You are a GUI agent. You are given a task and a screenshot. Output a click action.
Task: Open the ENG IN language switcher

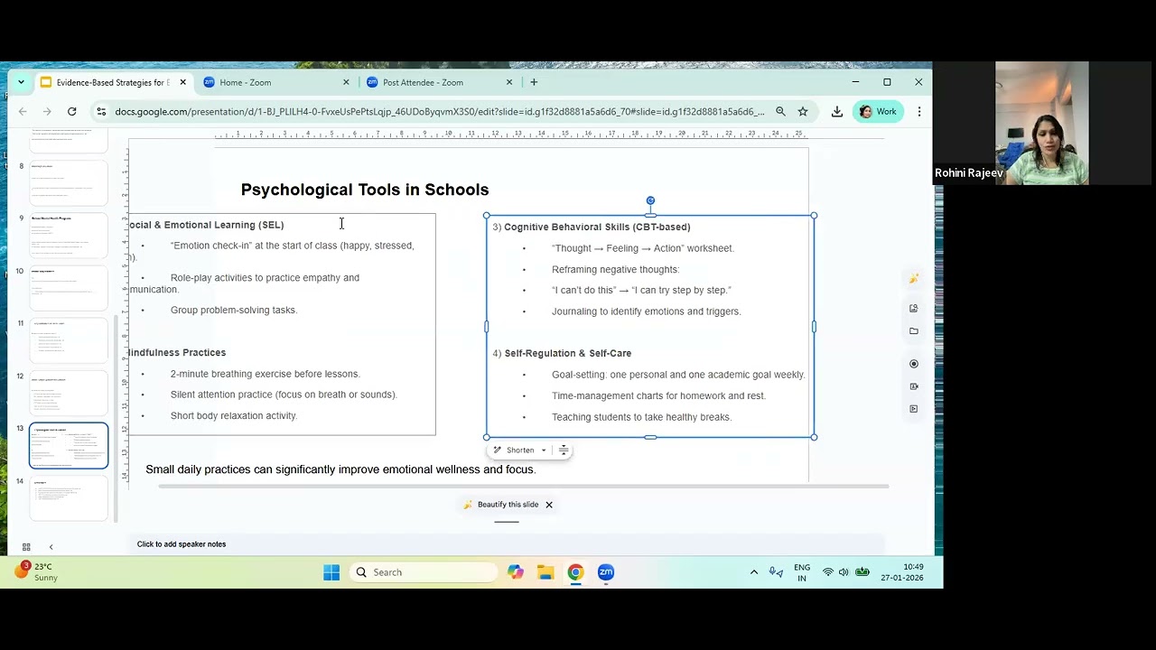click(802, 572)
